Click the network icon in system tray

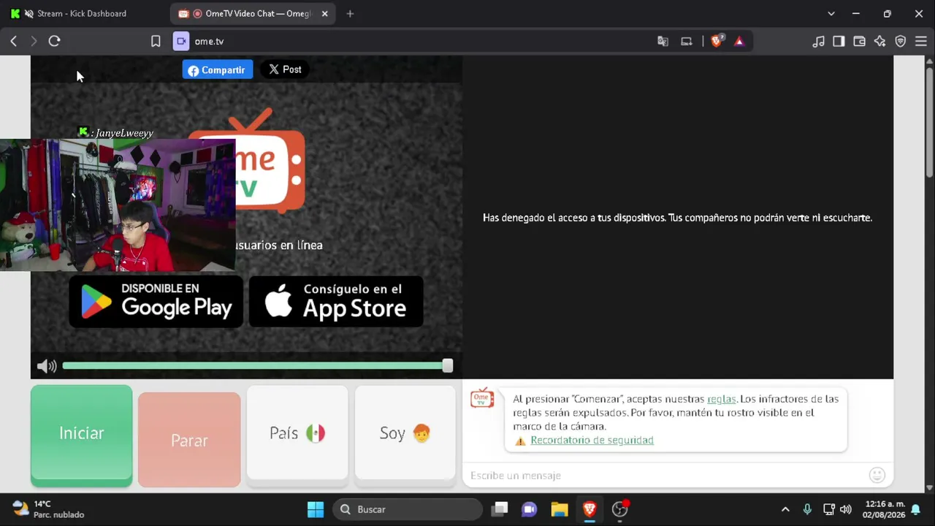click(x=829, y=509)
